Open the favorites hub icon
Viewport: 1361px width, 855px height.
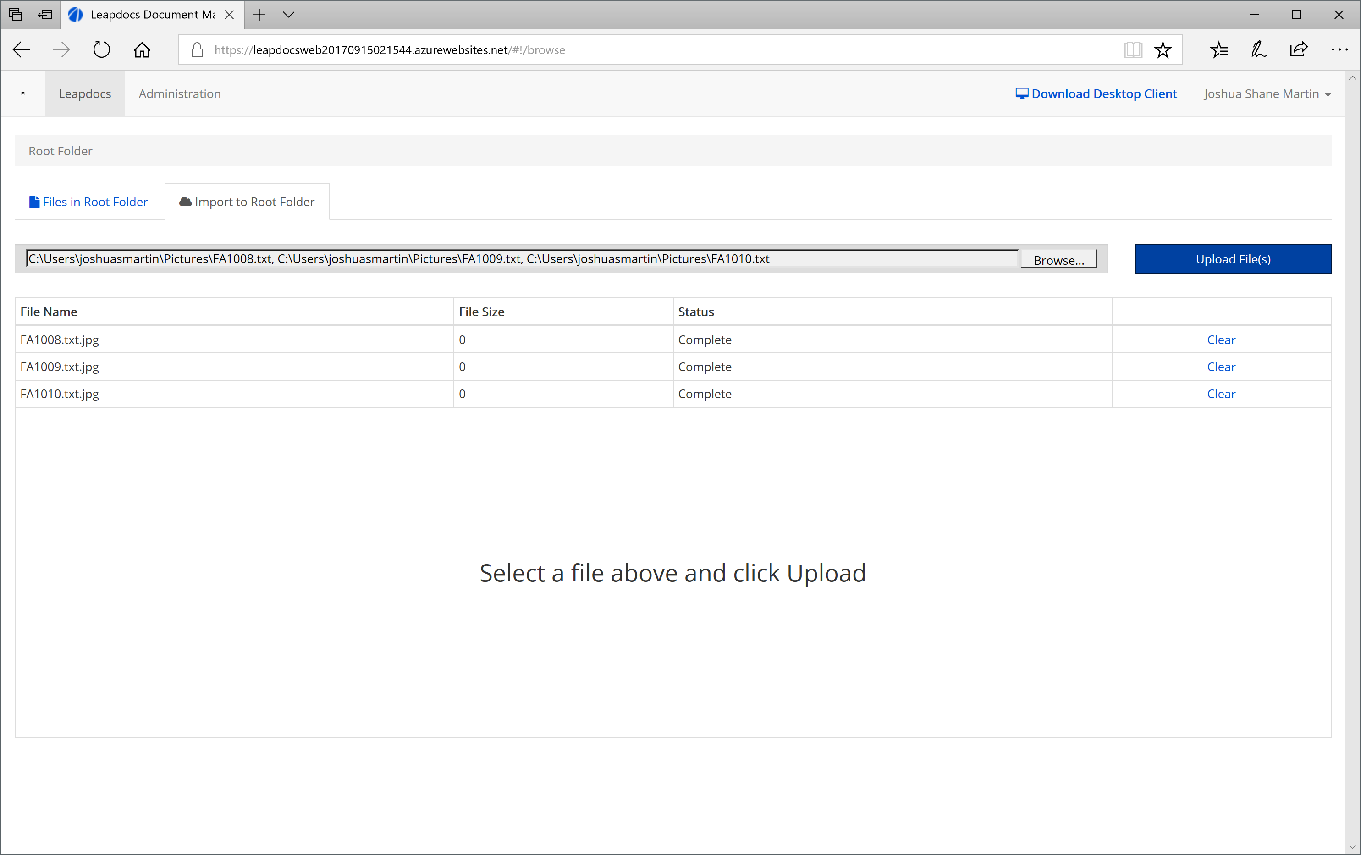tap(1219, 50)
